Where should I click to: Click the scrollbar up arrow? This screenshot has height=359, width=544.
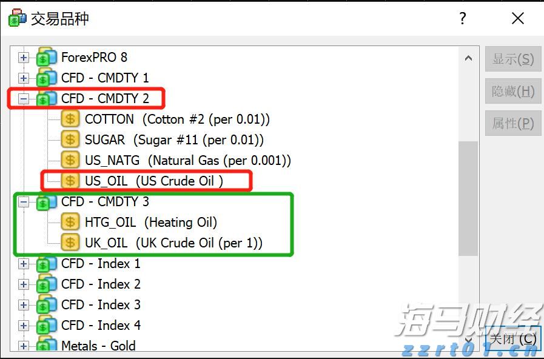coord(469,58)
